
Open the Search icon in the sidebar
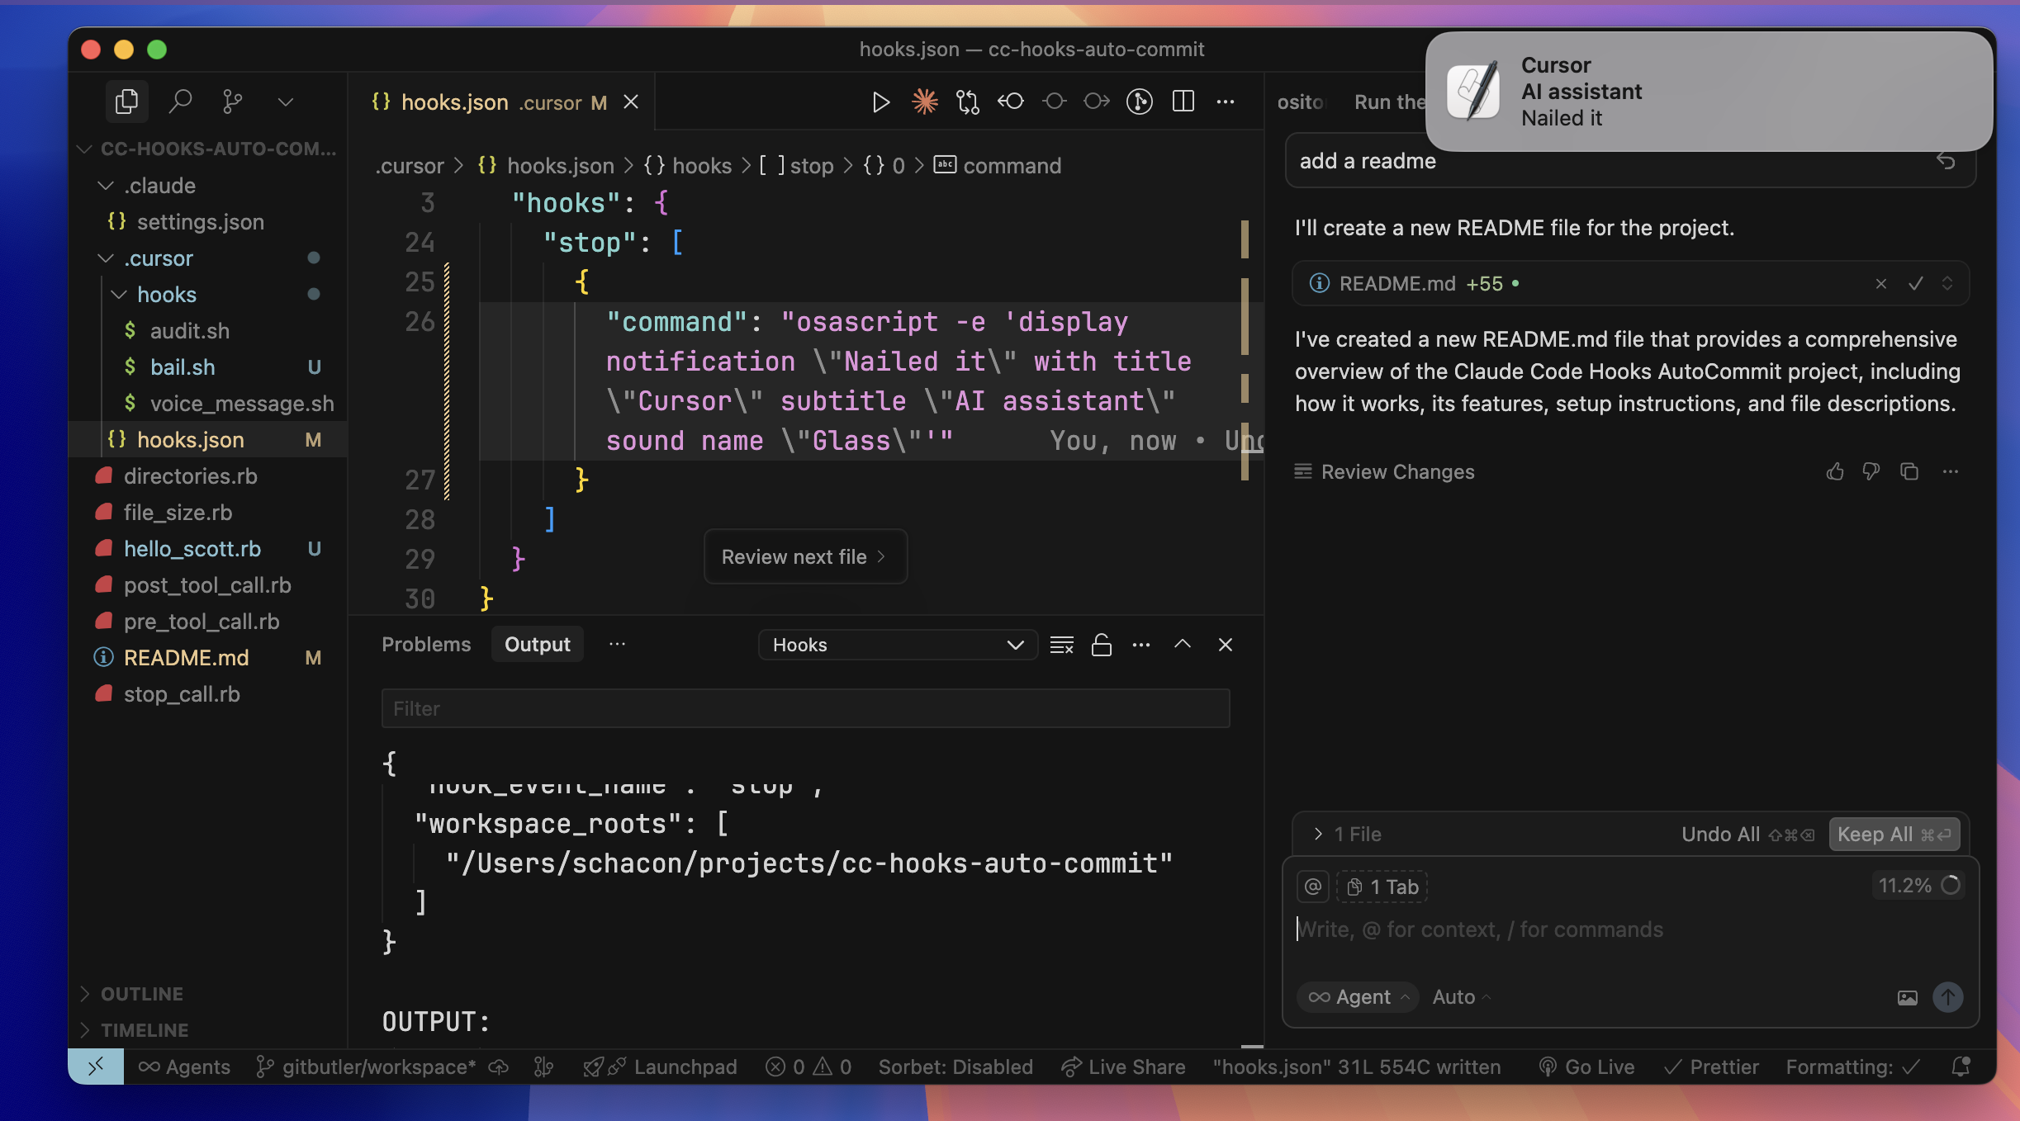tap(181, 101)
